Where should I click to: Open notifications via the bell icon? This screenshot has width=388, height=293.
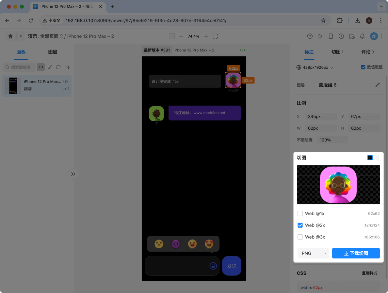(362, 36)
